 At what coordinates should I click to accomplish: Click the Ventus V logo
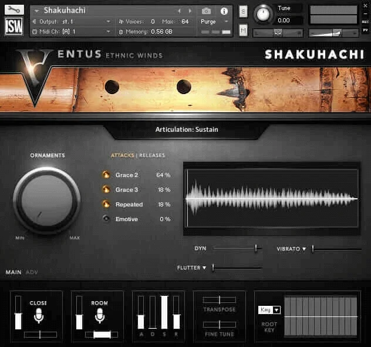pos(35,77)
